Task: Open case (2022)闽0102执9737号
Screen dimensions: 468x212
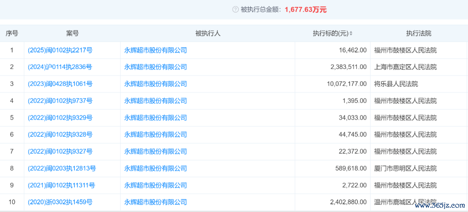Action: (60, 101)
